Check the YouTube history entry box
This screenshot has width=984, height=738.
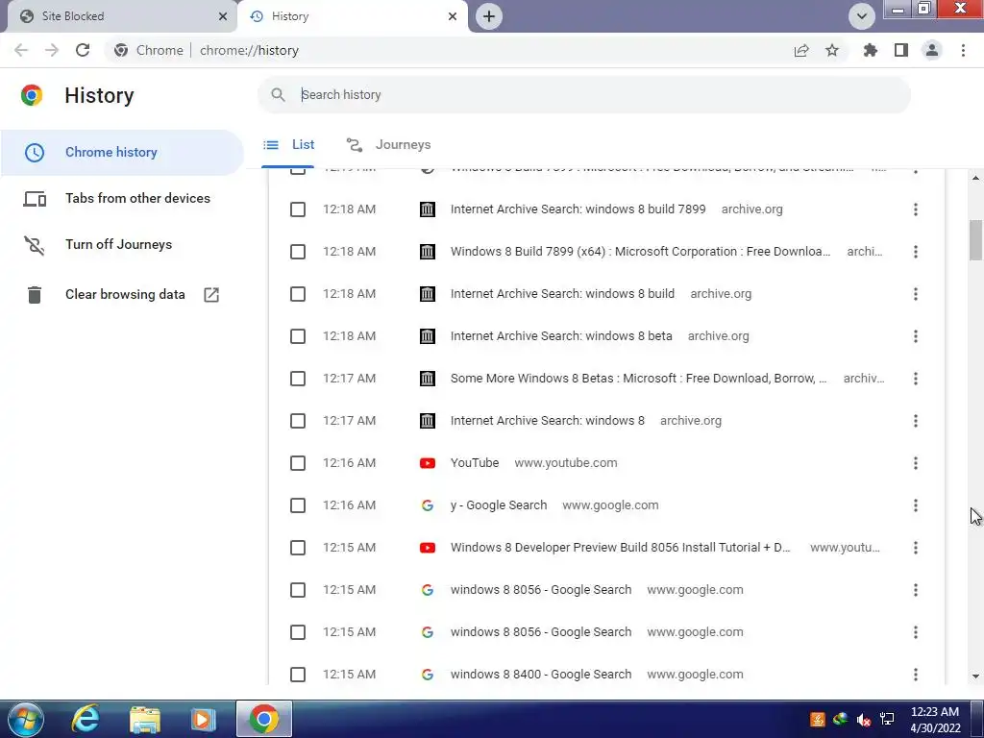click(x=298, y=463)
